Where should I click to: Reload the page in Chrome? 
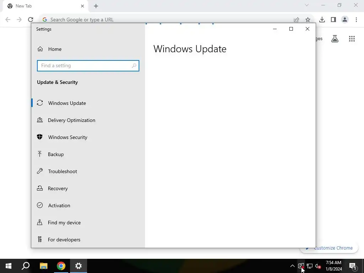pyautogui.click(x=31, y=20)
